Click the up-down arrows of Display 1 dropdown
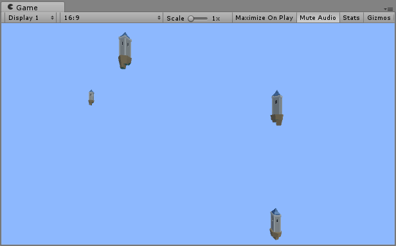The height and width of the screenshot is (246, 396). pyautogui.click(x=52, y=17)
